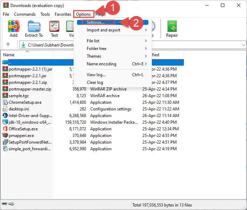Click the archive icon of portmapper-2.2.1.zip

point(5,82)
